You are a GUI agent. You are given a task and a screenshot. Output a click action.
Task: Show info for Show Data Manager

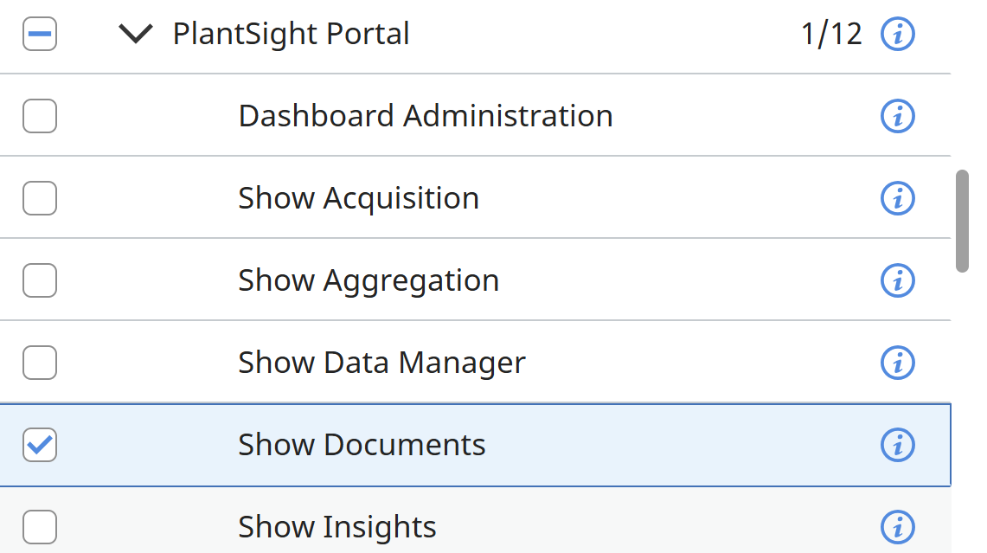click(x=897, y=363)
